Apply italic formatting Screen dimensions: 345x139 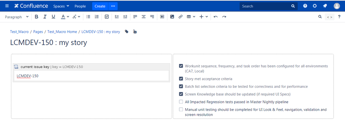tap(45, 17)
